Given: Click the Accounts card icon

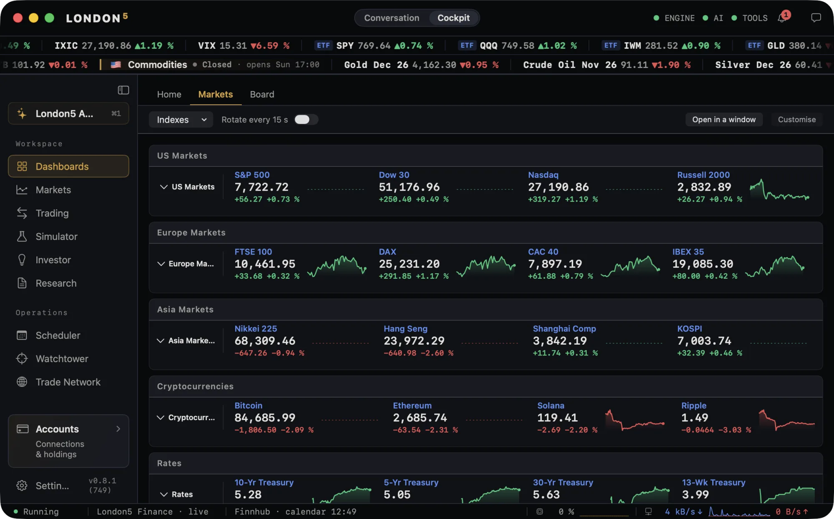Looking at the screenshot, I should click(23, 429).
